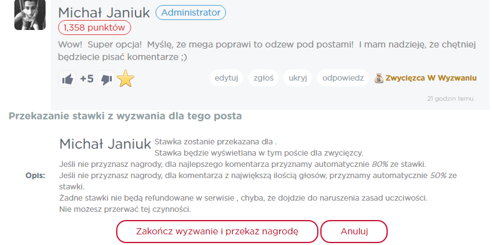Cancel with the Anuluj button
The width and height of the screenshot is (492, 245).
coord(354,231)
